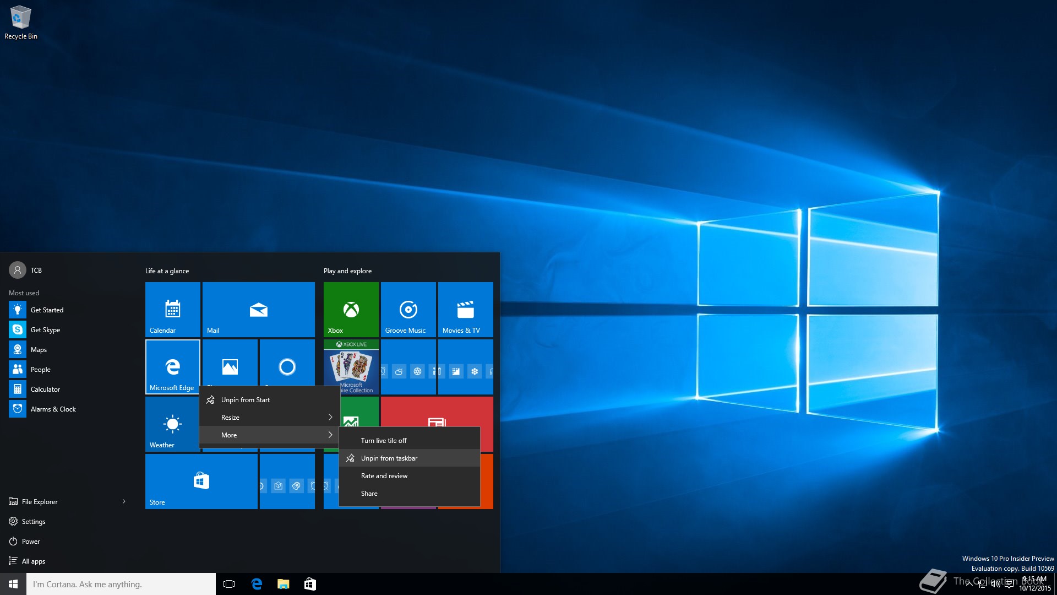The height and width of the screenshot is (595, 1057).
Task: Open the Calendar tile
Action: [x=173, y=310]
